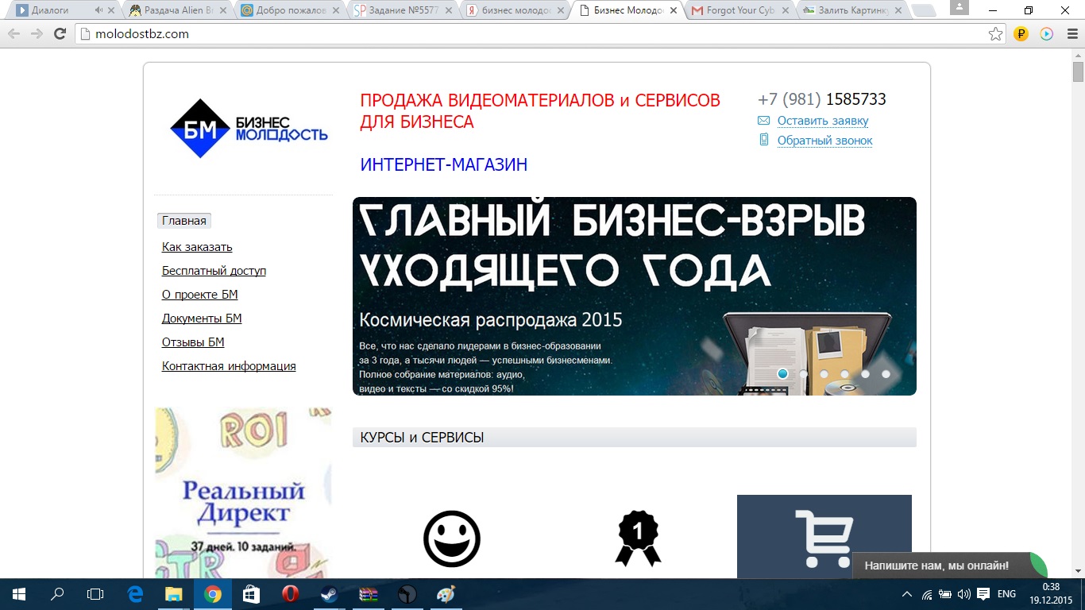Open the yellow ruble extension icon
Screen dimensions: 1085x610
1021,34
